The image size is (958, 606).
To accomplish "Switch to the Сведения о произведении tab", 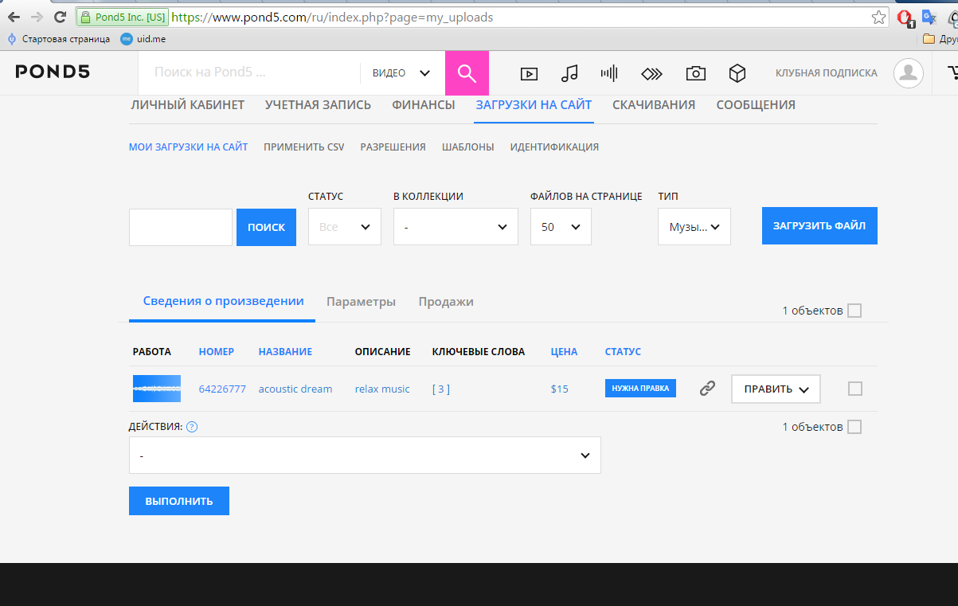I will pos(223,302).
